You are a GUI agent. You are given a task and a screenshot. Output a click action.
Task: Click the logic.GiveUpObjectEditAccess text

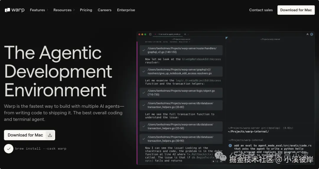198,80
